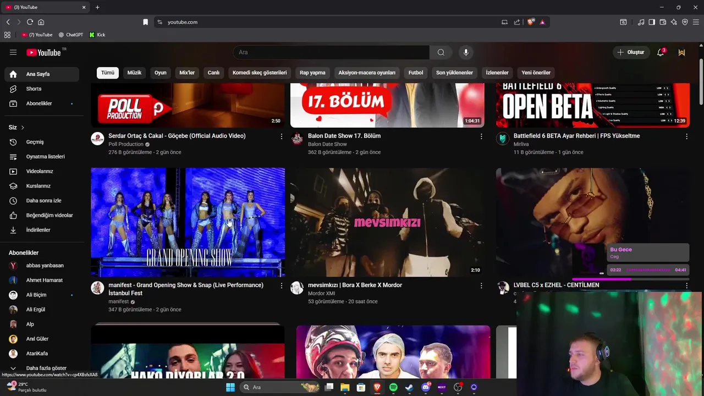
Task: Select the Yeni öneriler filter chip
Action: click(x=536, y=73)
